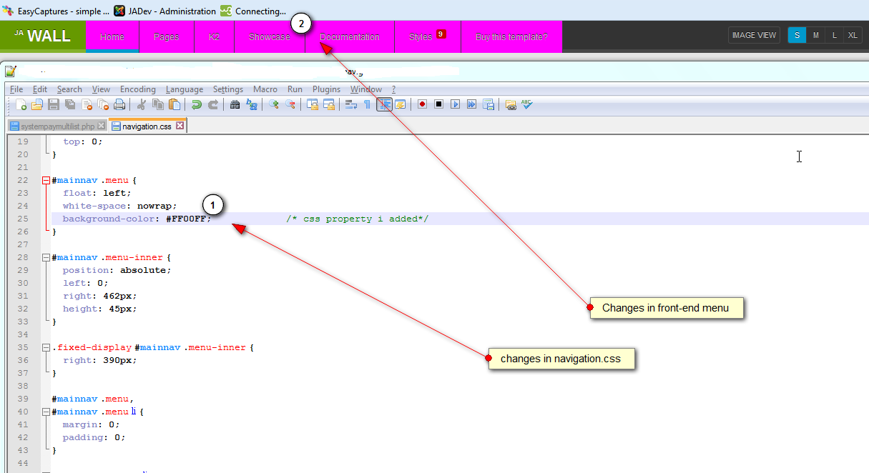Save all files toolbar icon
Screen dimensions: 869x473
(70, 104)
